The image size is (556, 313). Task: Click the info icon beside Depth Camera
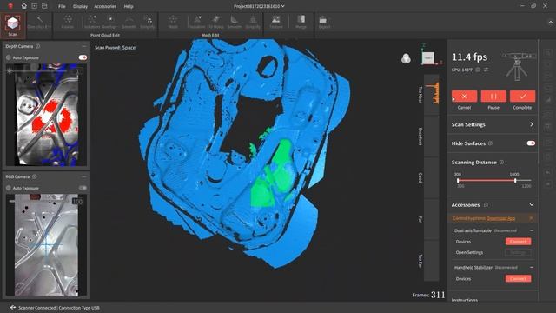pos(38,46)
